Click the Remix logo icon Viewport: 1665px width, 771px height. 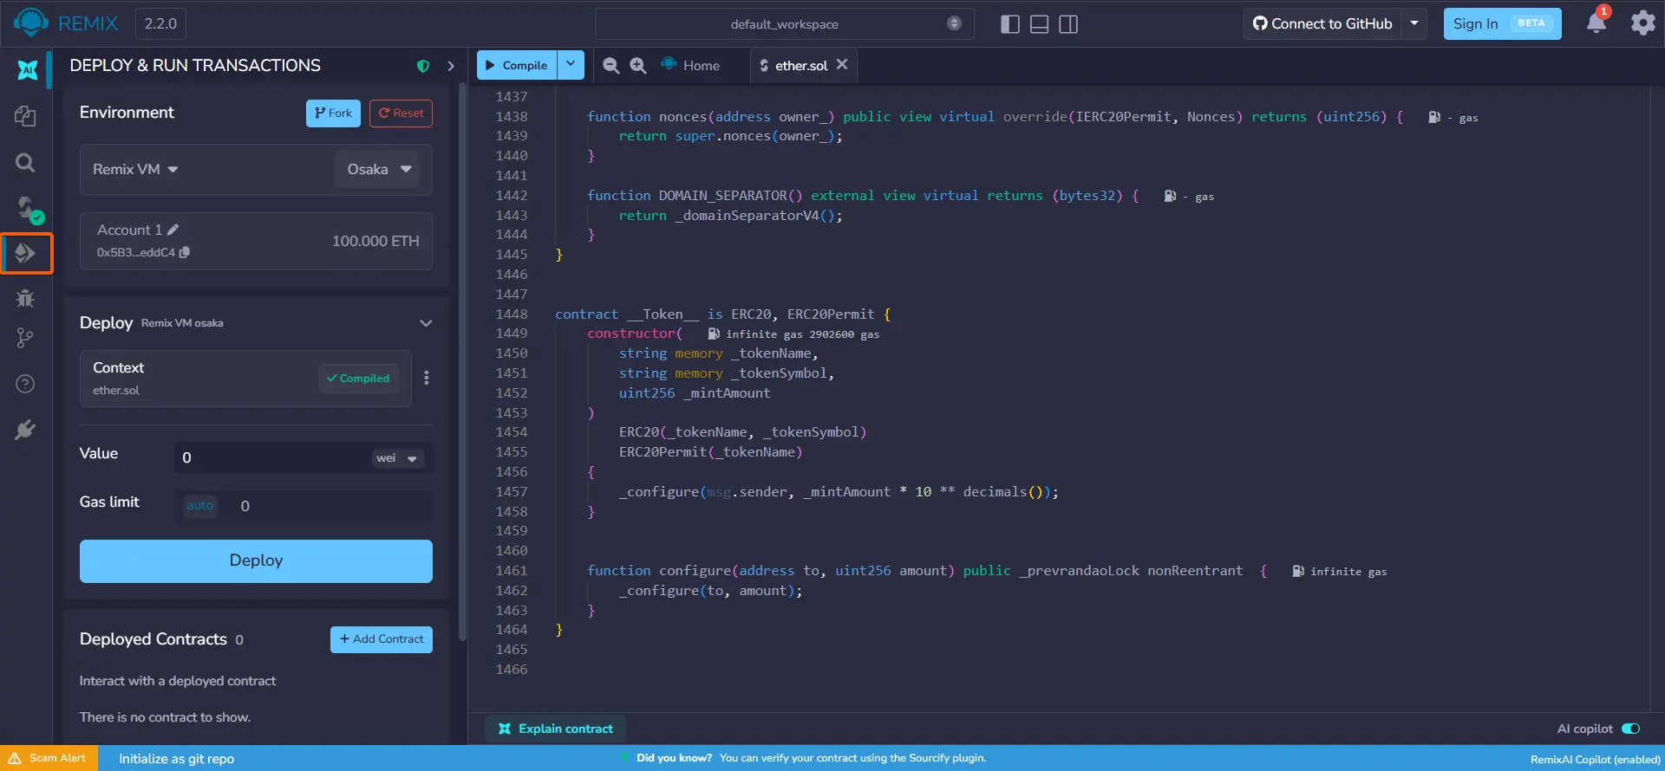coord(30,23)
